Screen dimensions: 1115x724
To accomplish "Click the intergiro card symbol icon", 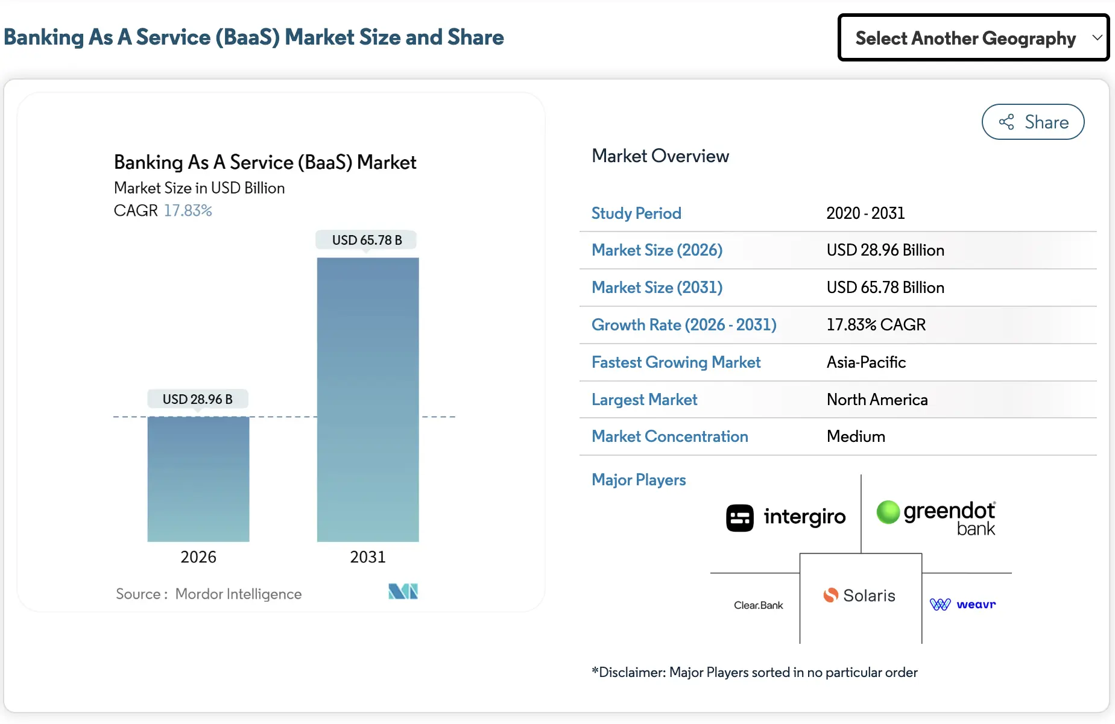I will [x=739, y=517].
